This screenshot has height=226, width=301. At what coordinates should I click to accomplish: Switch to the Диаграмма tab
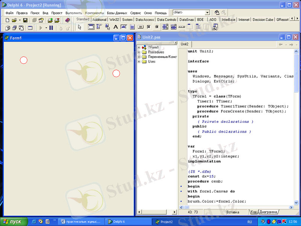click(x=268, y=212)
